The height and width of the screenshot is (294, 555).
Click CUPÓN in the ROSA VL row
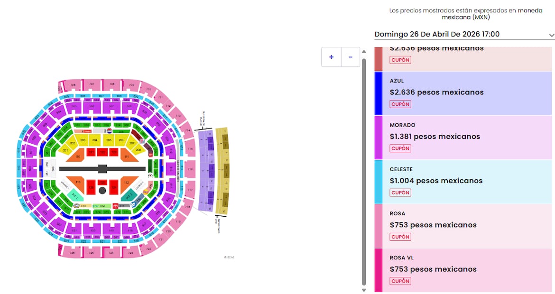tap(400, 281)
